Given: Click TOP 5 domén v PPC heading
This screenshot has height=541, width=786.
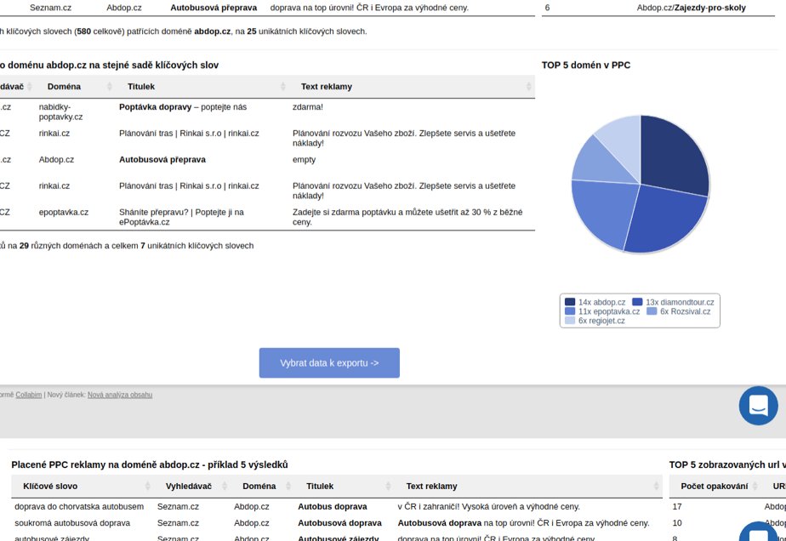Looking at the screenshot, I should pyautogui.click(x=586, y=65).
